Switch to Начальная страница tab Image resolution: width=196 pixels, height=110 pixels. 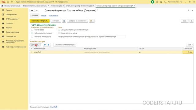tap(11, 6)
